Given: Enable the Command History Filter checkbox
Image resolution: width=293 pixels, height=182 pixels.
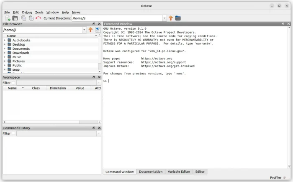Looking at the screenshot, I should [x=13, y=133].
